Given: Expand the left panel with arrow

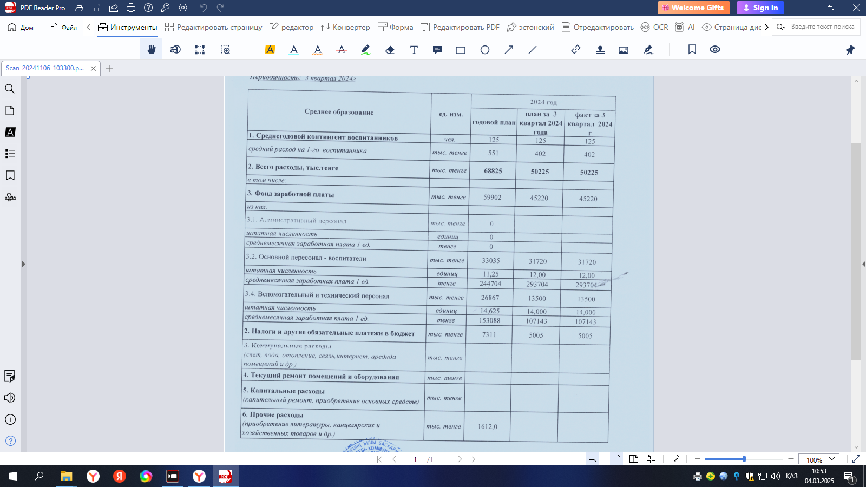Looking at the screenshot, I should tap(23, 264).
